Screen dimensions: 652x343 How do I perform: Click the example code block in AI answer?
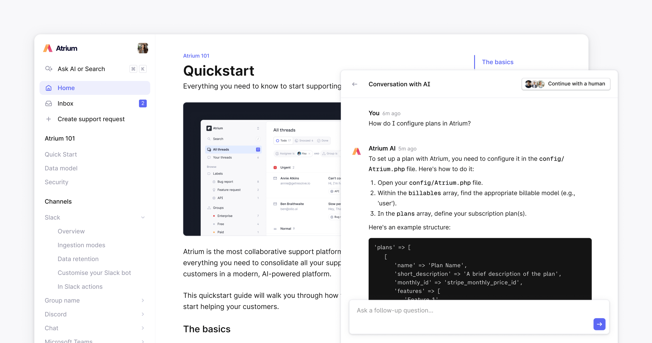coord(480,269)
